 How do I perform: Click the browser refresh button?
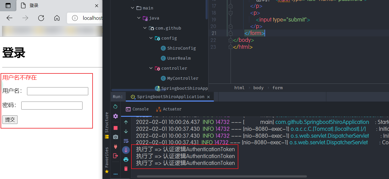[x=41, y=18]
